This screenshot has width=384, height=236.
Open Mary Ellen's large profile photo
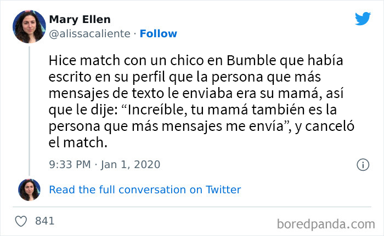tap(29, 27)
